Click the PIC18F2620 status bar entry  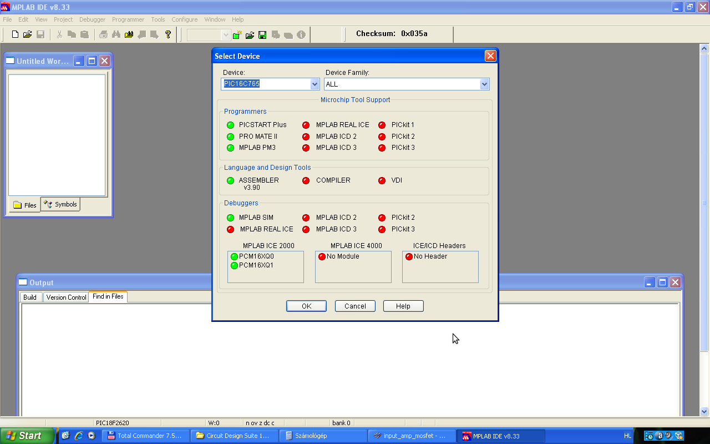tap(113, 423)
